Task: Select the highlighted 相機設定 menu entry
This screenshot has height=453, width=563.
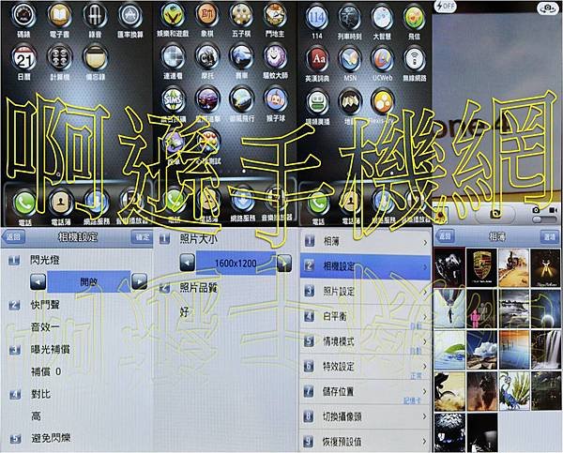Action: (x=365, y=266)
